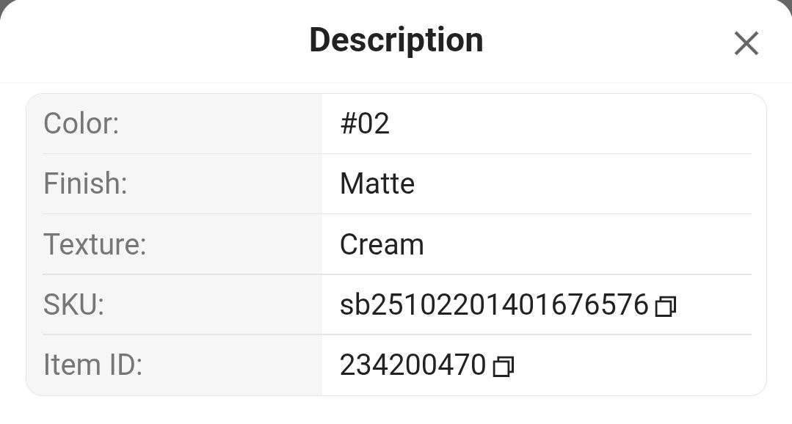
Task: Copy the Item ID icon
Action: 503,366
